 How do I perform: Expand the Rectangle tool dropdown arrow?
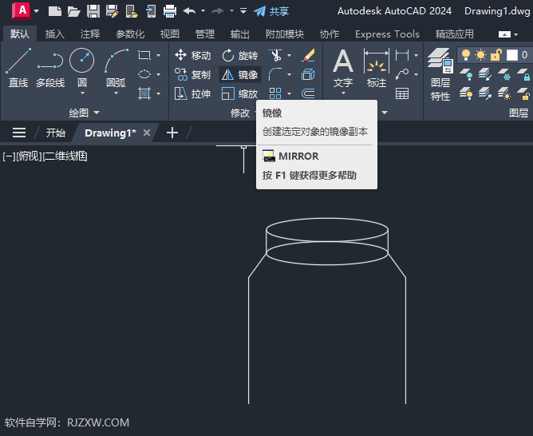(x=159, y=55)
